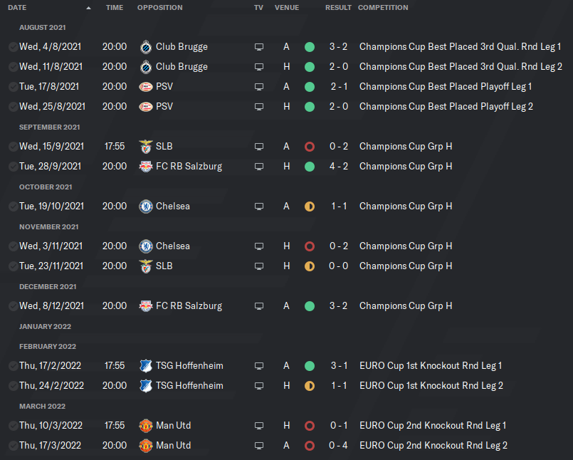Viewport: 573px width, 460px height.
Task: Sort fixtures by the Date column arrow
Action: [x=88, y=8]
